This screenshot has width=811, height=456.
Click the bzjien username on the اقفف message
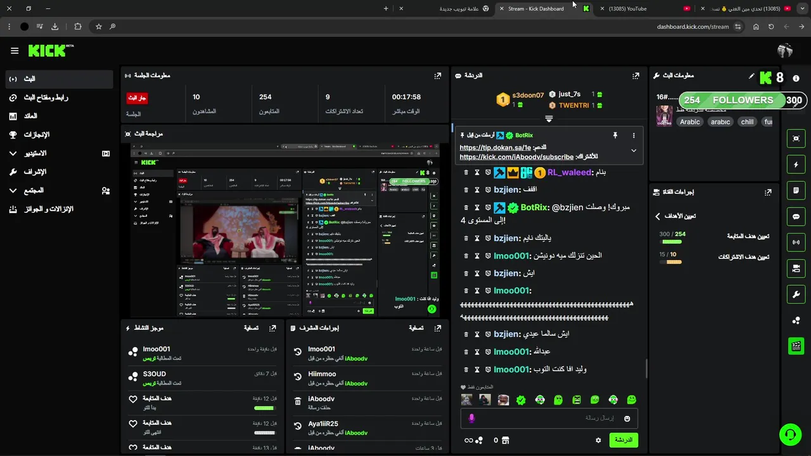506,189
